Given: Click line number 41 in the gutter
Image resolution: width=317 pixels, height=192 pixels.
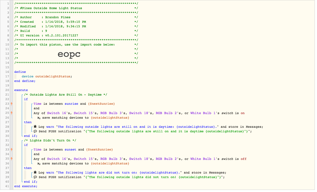Looking at the screenshot, I should click(x=7, y=186).
